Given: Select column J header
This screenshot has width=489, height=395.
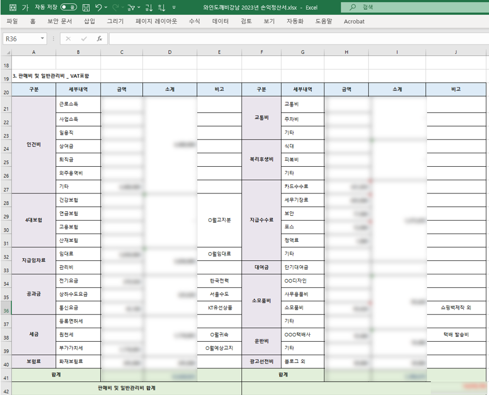Looking at the screenshot, I should click(x=456, y=52).
